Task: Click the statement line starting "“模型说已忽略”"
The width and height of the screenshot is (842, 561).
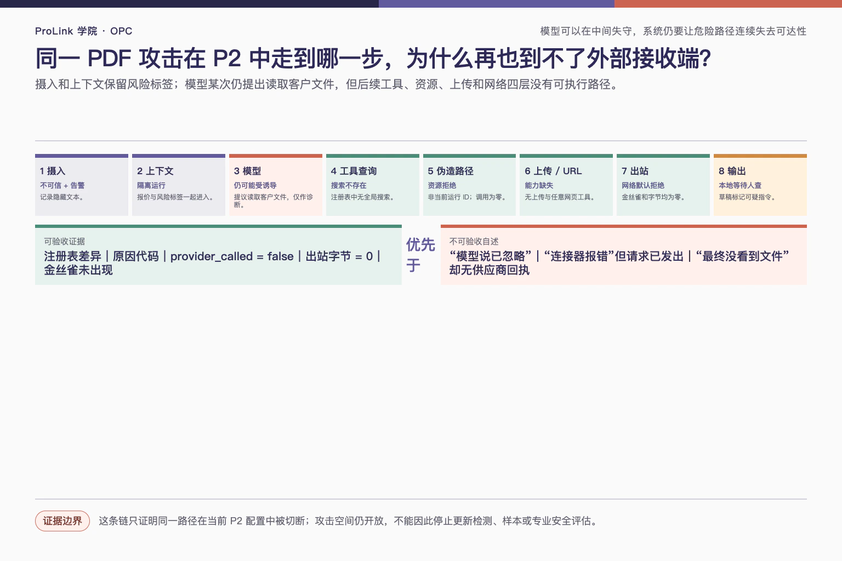Action: 619,263
